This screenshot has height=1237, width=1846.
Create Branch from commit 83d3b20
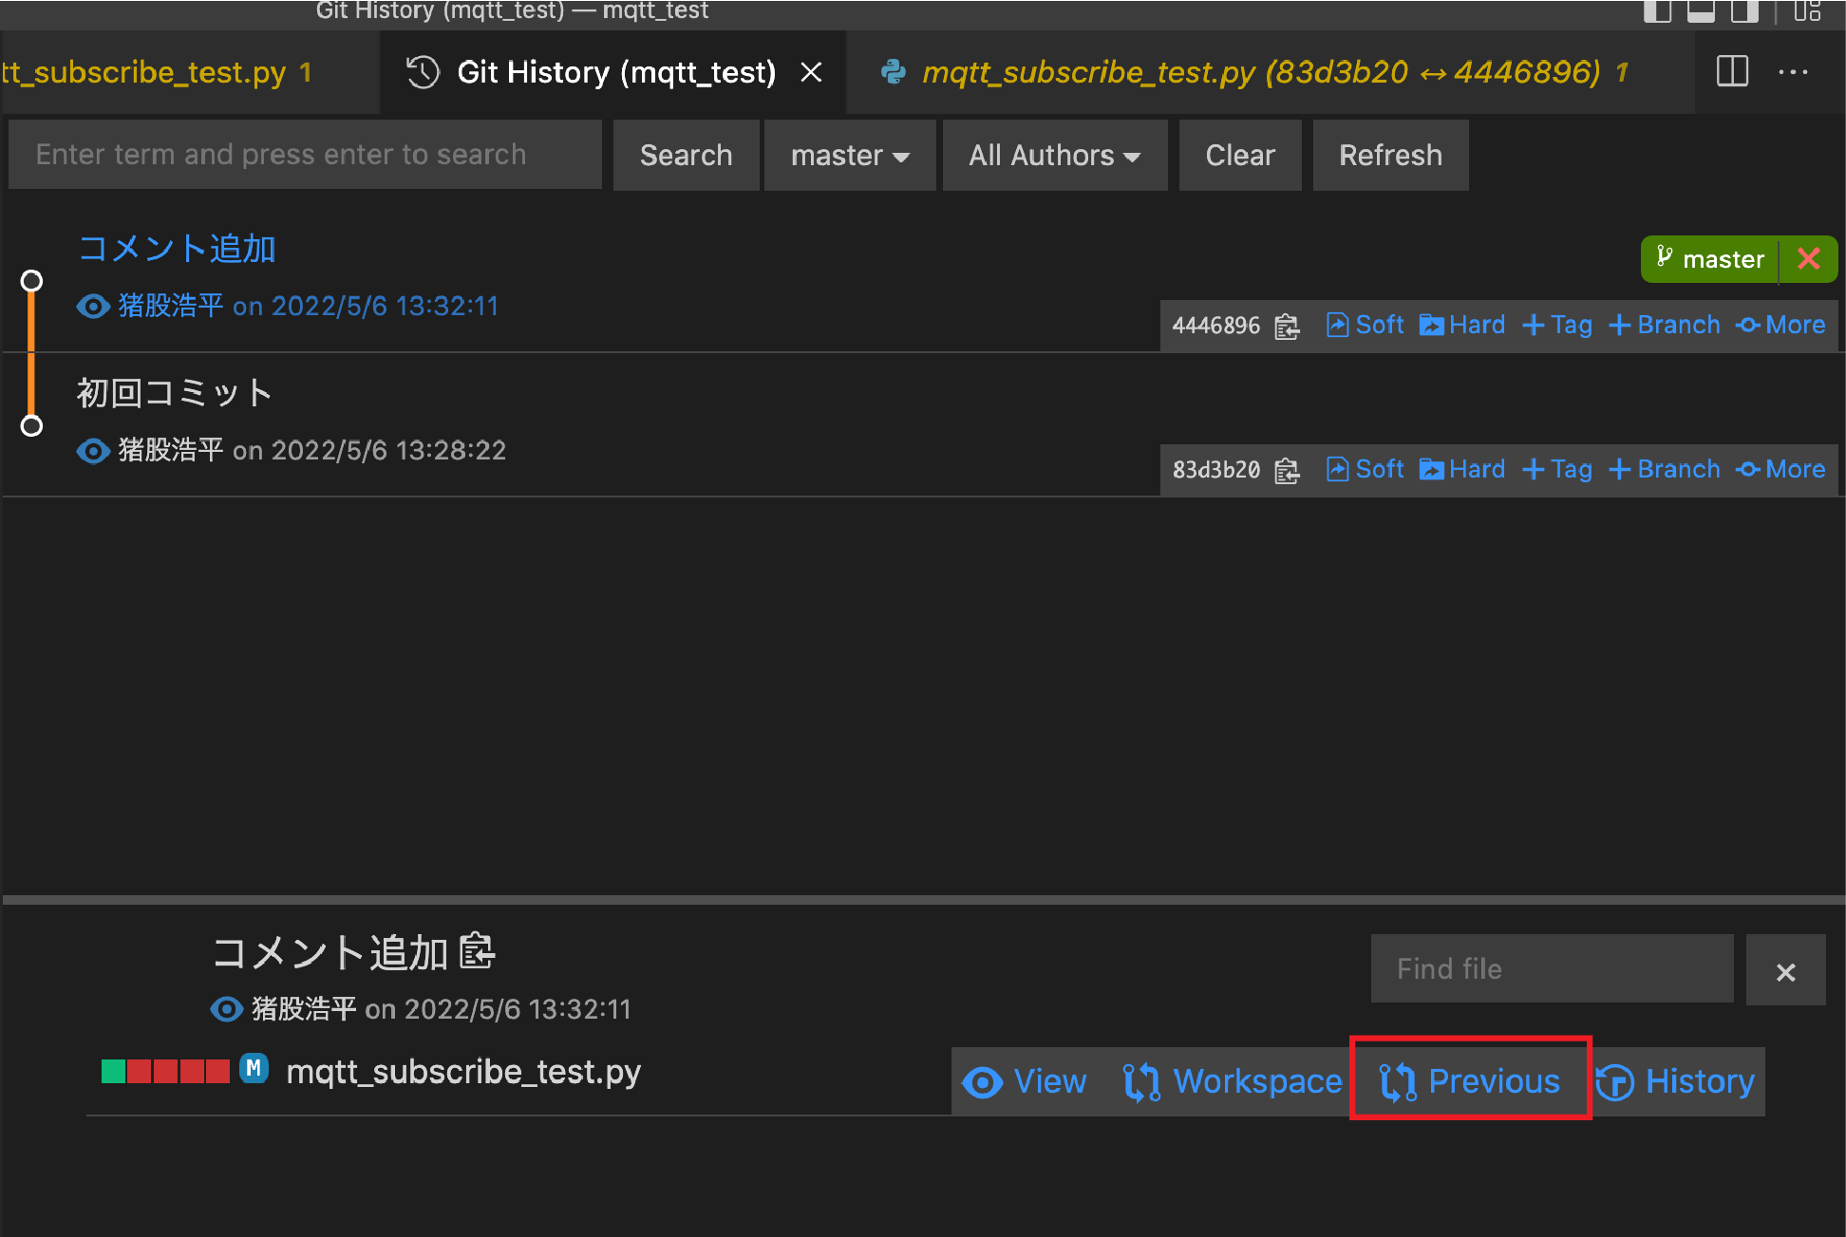(x=1665, y=470)
